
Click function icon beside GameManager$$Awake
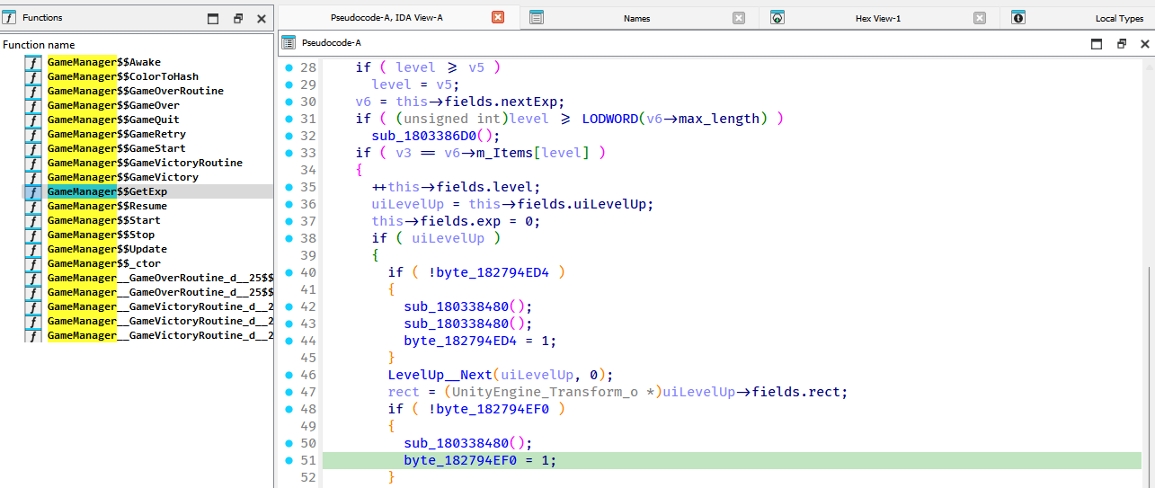(33, 62)
